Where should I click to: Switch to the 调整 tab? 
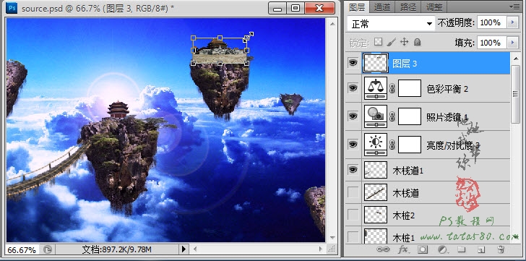coord(434,7)
